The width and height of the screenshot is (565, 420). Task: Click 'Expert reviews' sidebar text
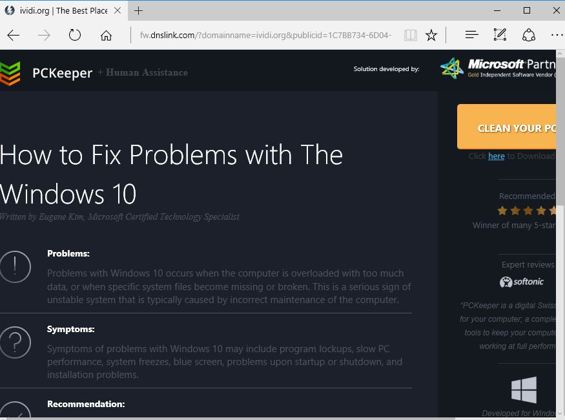[x=528, y=265]
